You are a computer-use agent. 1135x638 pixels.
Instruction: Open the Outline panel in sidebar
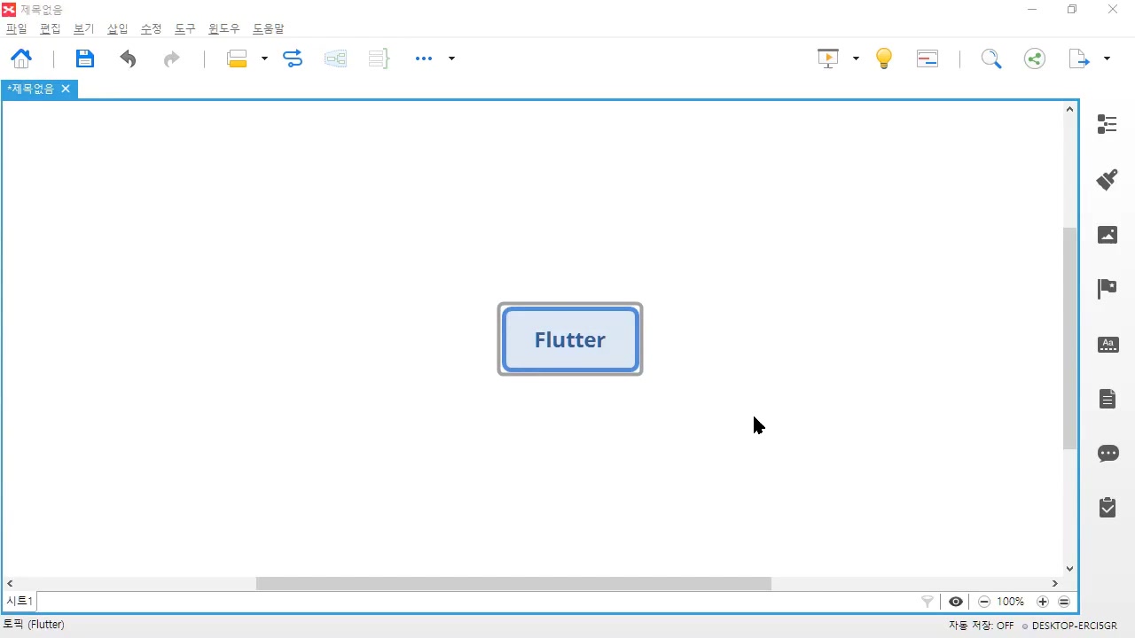pyautogui.click(x=1107, y=124)
